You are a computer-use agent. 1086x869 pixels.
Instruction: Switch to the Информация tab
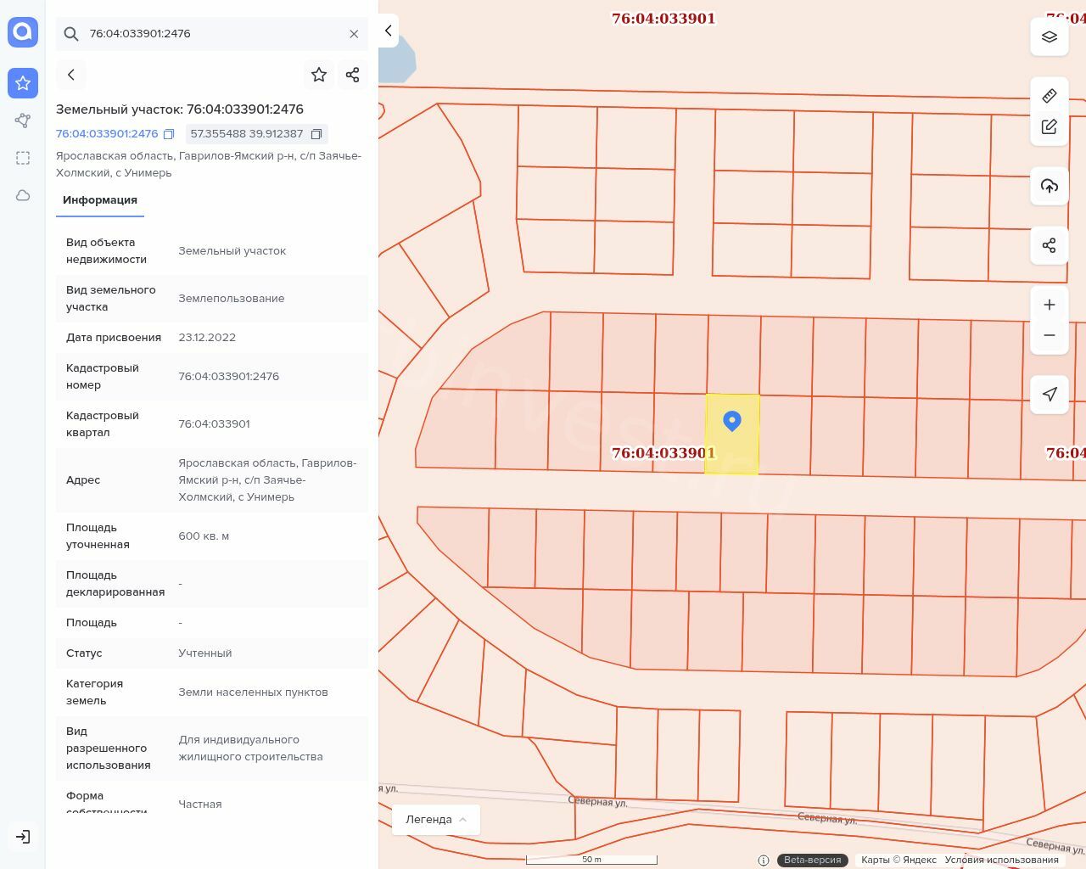tap(100, 200)
